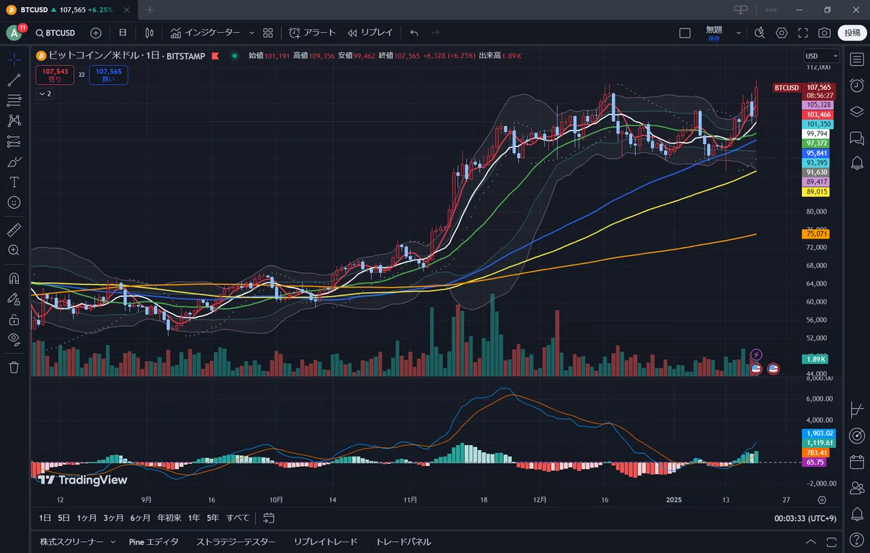The width and height of the screenshot is (870, 553).
Task: Open the 株式スクリーナー dropdown
Action: (76, 541)
